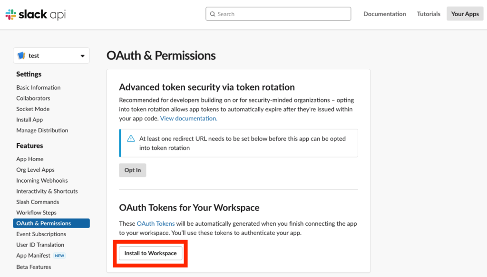Navigate to Socket Mode settings
The width and height of the screenshot is (487, 277).
point(33,109)
